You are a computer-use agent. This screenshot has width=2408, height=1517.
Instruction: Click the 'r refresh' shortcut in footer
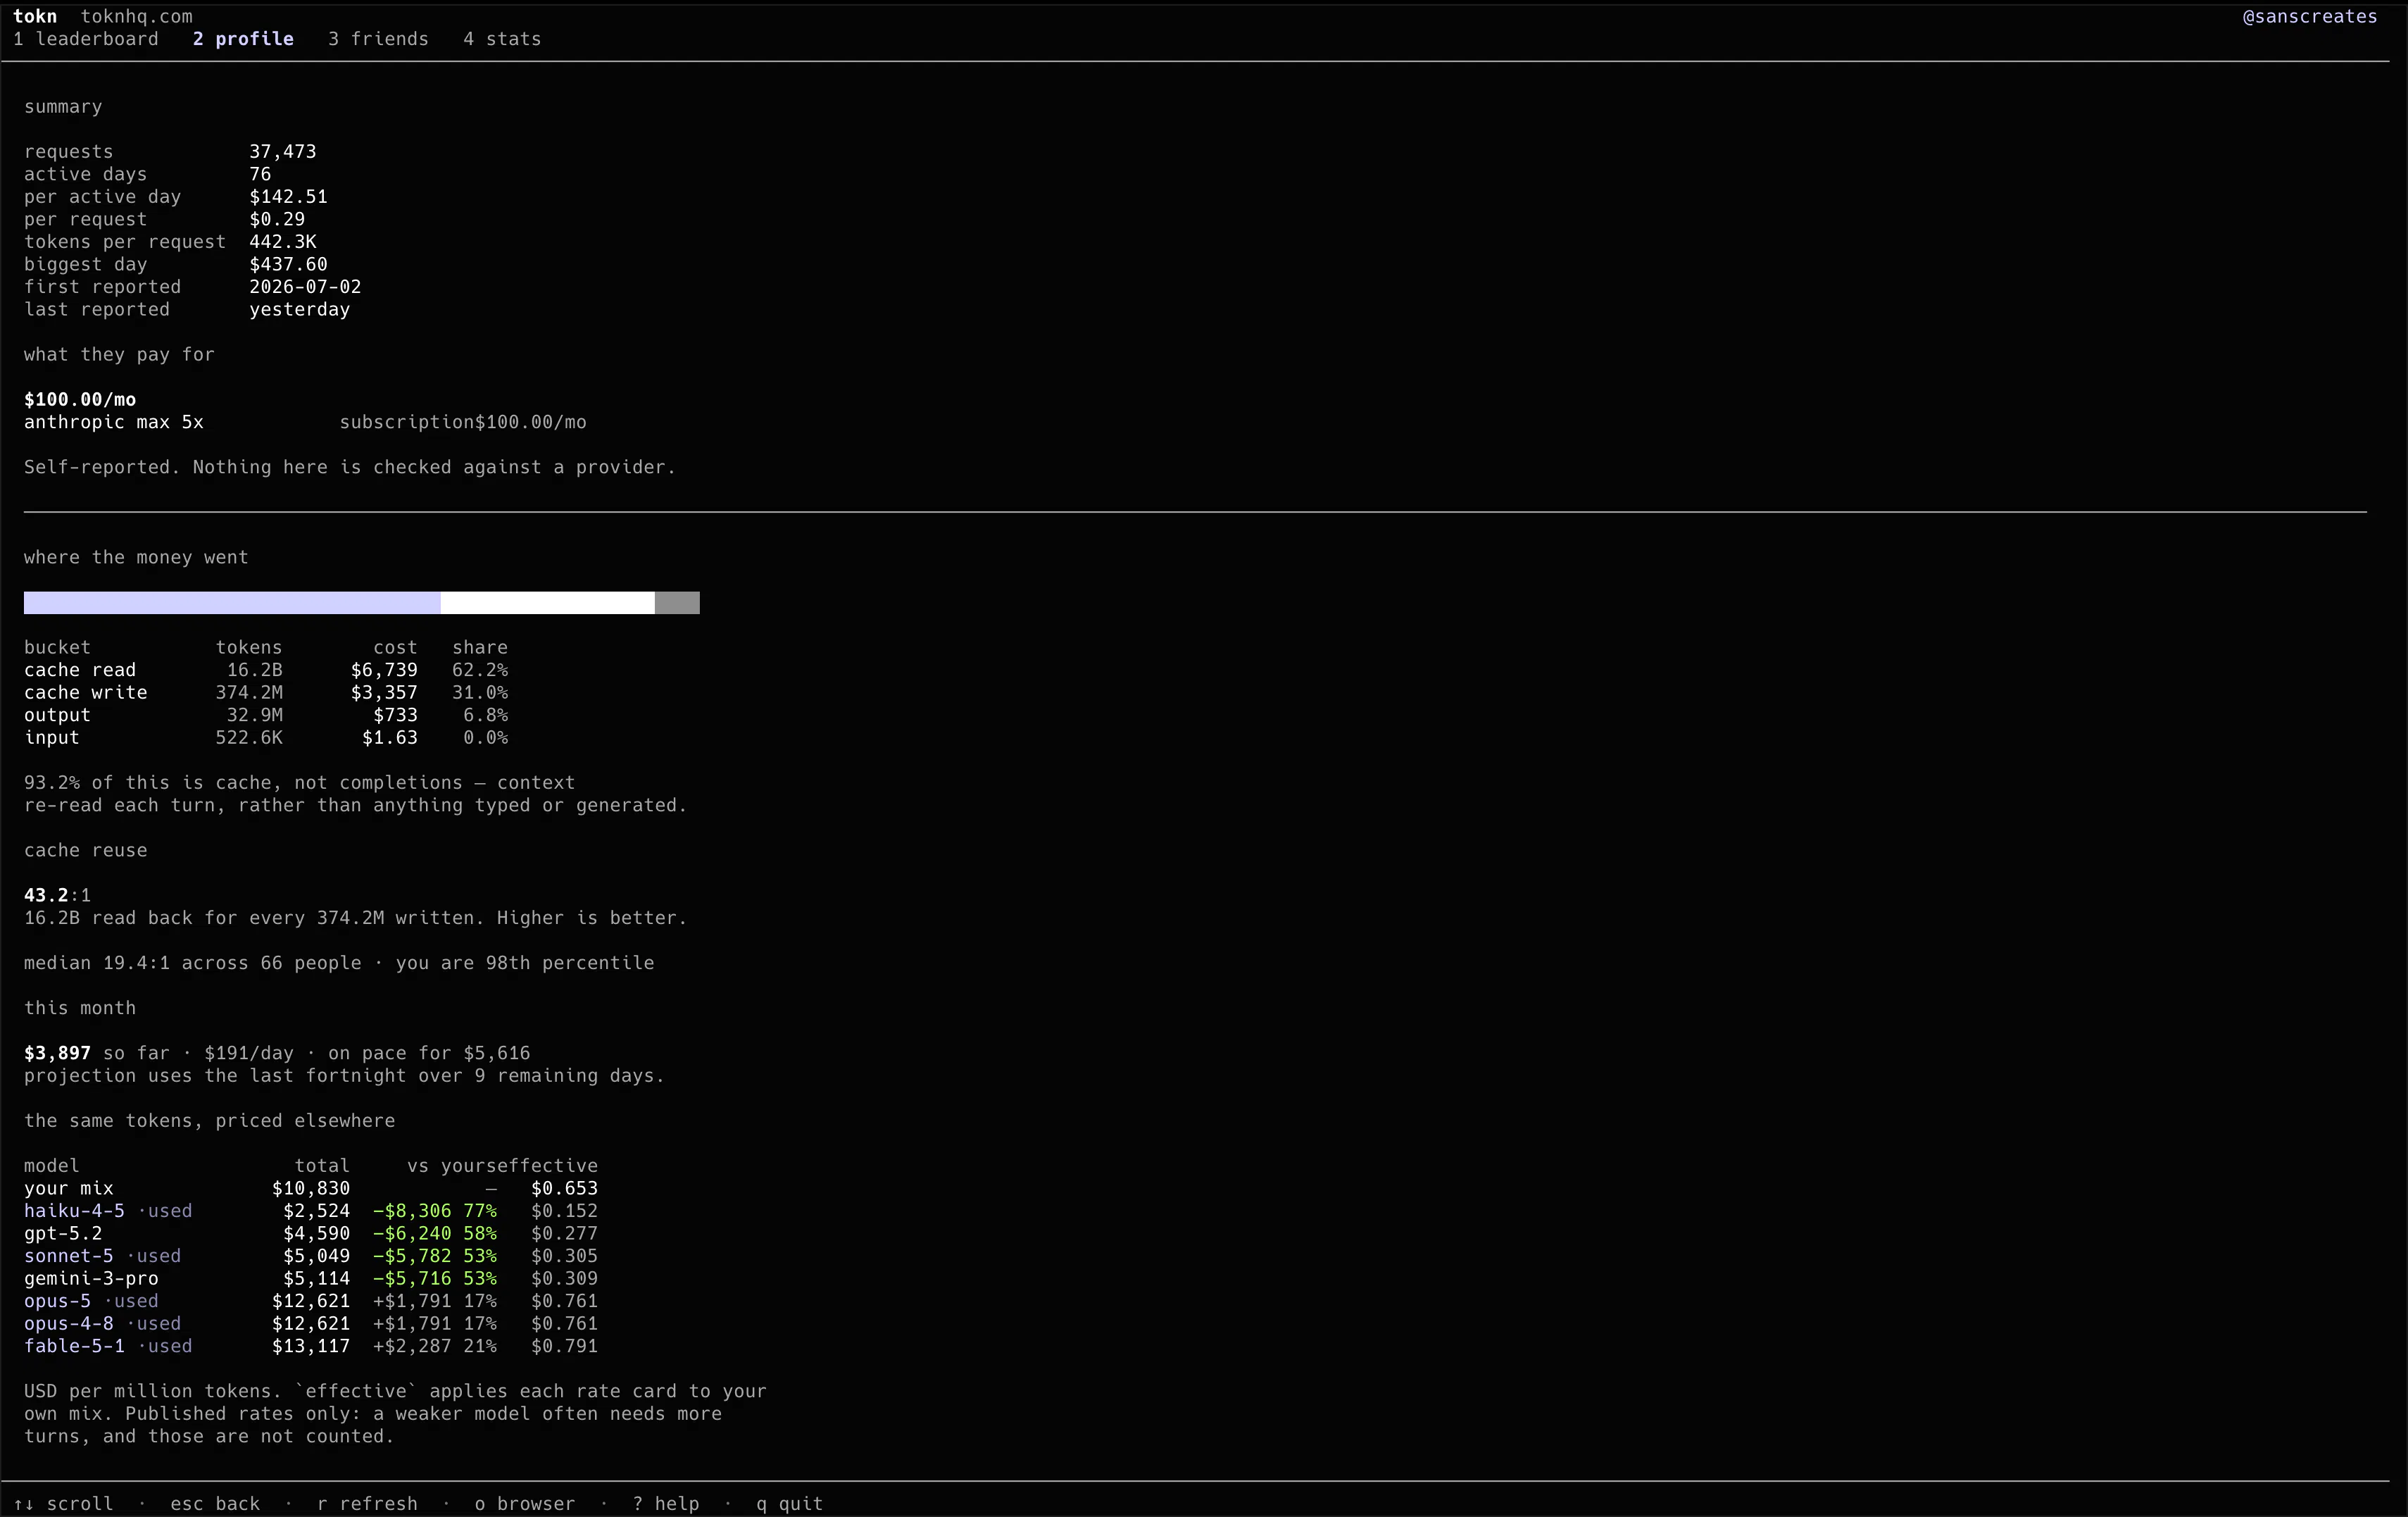(367, 1503)
